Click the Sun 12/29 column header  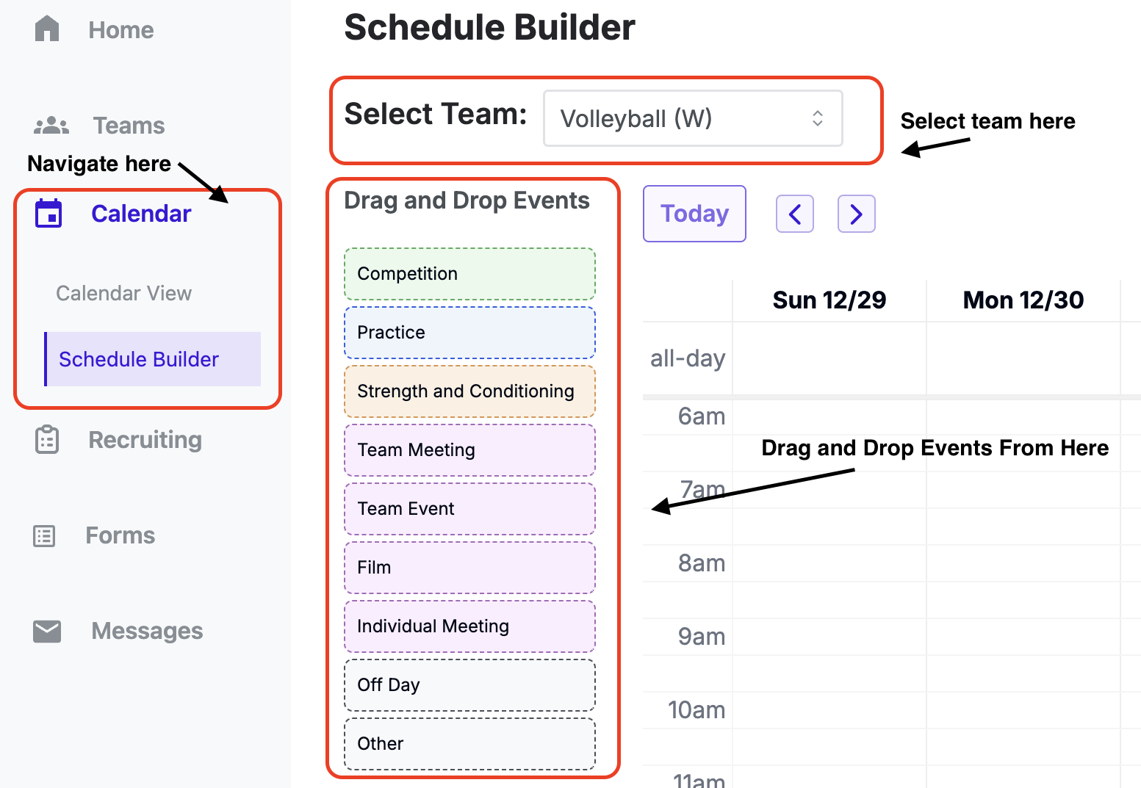pyautogui.click(x=829, y=300)
